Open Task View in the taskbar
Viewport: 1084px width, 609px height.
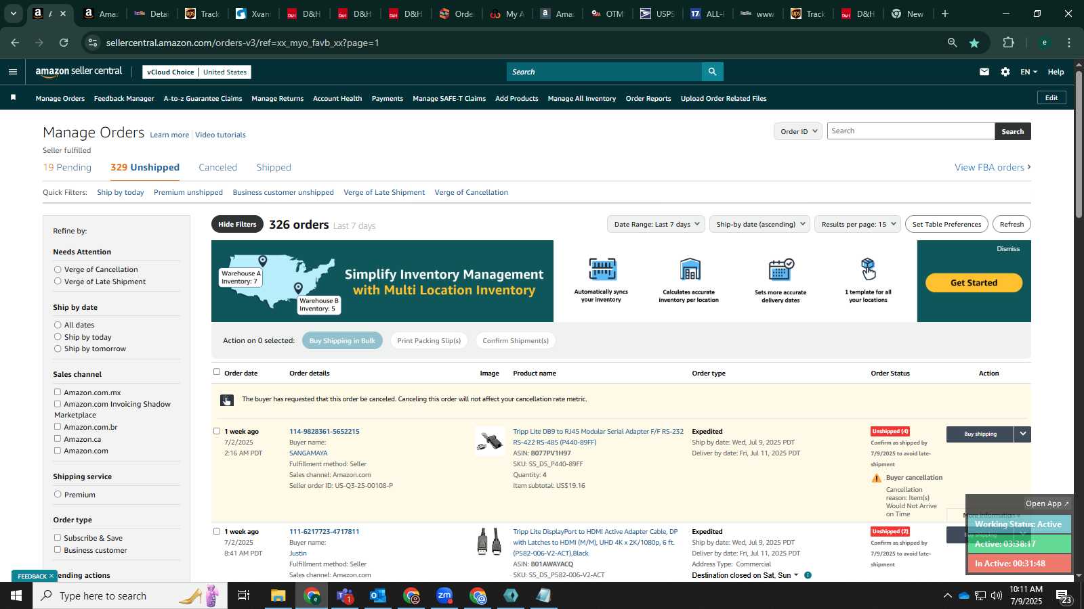pyautogui.click(x=244, y=595)
